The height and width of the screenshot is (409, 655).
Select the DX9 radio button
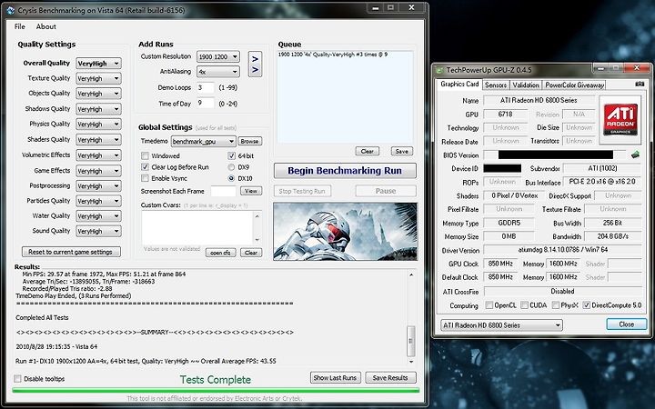coord(231,167)
